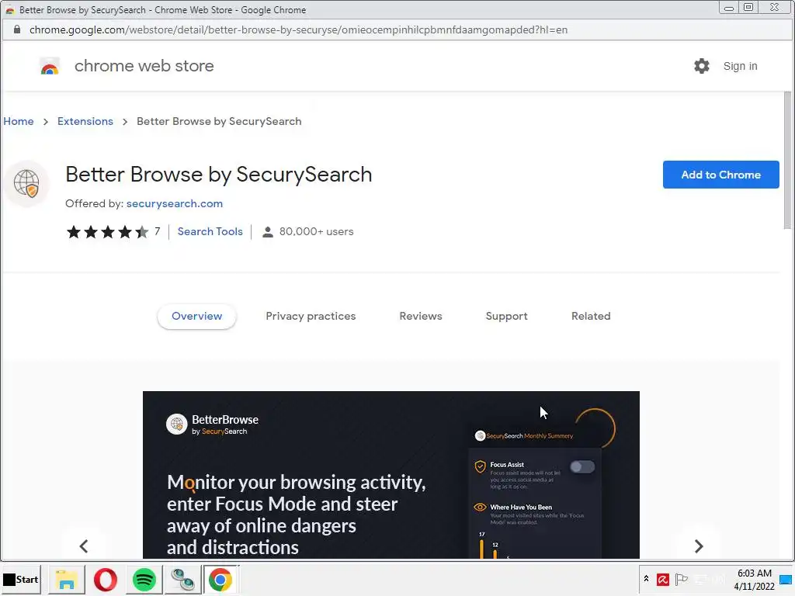Viewport: 795px width, 596px height.
Task: Switch to the Overview tab
Action: point(196,317)
